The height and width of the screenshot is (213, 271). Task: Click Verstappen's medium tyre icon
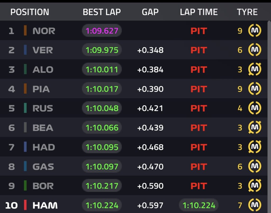click(x=255, y=50)
